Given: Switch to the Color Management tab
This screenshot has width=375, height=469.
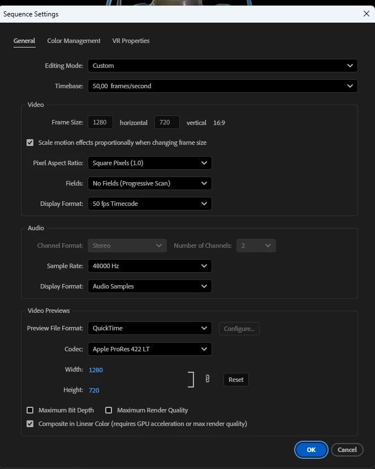Looking at the screenshot, I should 74,41.
